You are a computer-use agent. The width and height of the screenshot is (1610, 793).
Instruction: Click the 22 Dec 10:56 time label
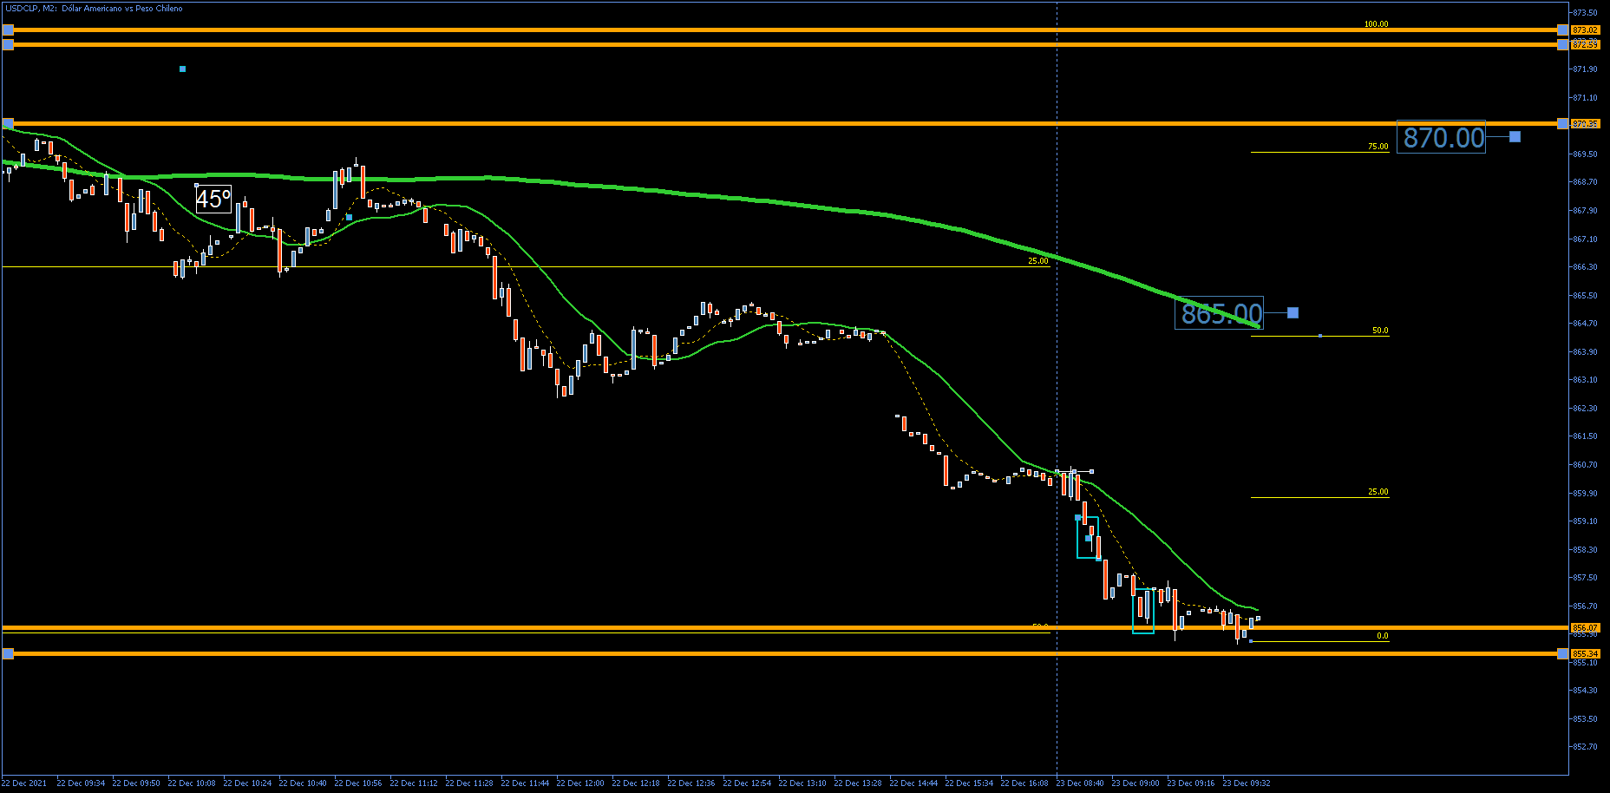(358, 783)
